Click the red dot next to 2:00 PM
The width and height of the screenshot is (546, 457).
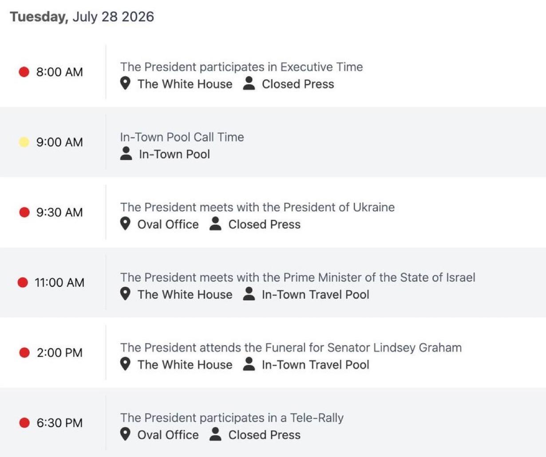(x=24, y=352)
